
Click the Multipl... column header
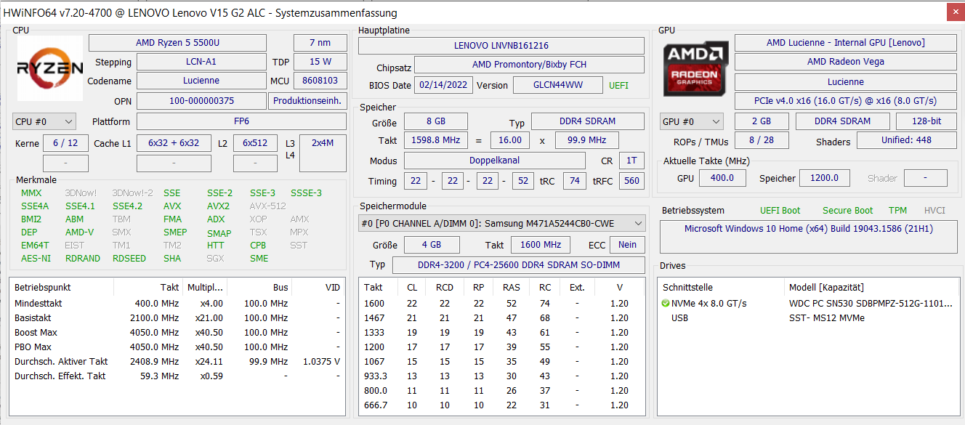[x=204, y=287]
